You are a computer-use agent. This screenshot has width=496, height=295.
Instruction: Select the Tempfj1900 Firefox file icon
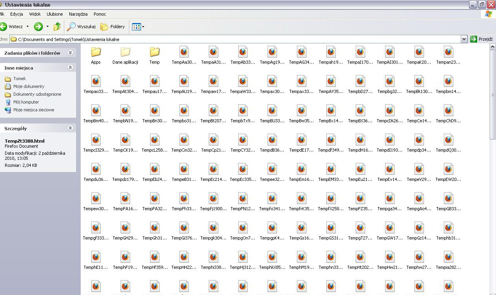pyautogui.click(x=214, y=198)
